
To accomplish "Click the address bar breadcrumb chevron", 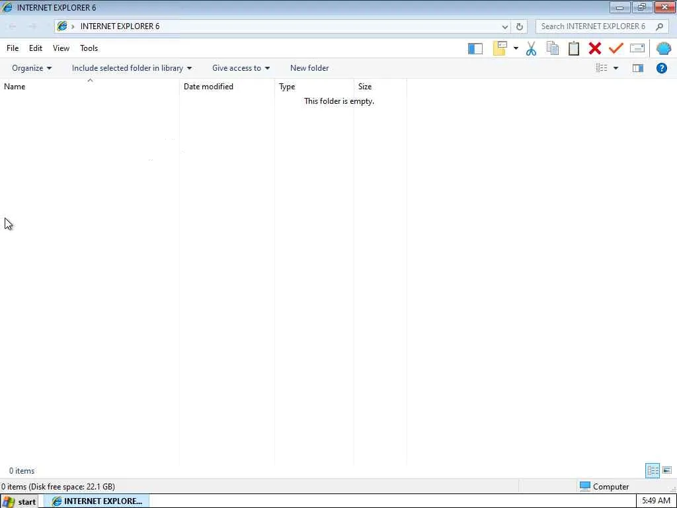I will (x=73, y=26).
